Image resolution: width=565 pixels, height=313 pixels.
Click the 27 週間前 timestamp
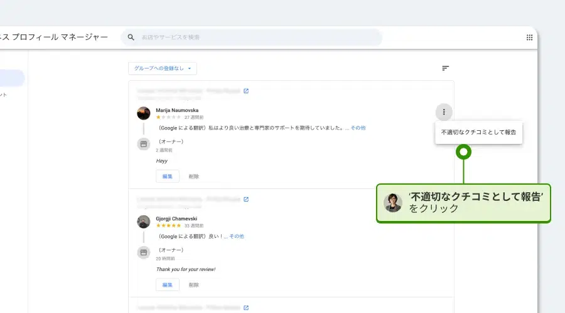tap(194, 118)
